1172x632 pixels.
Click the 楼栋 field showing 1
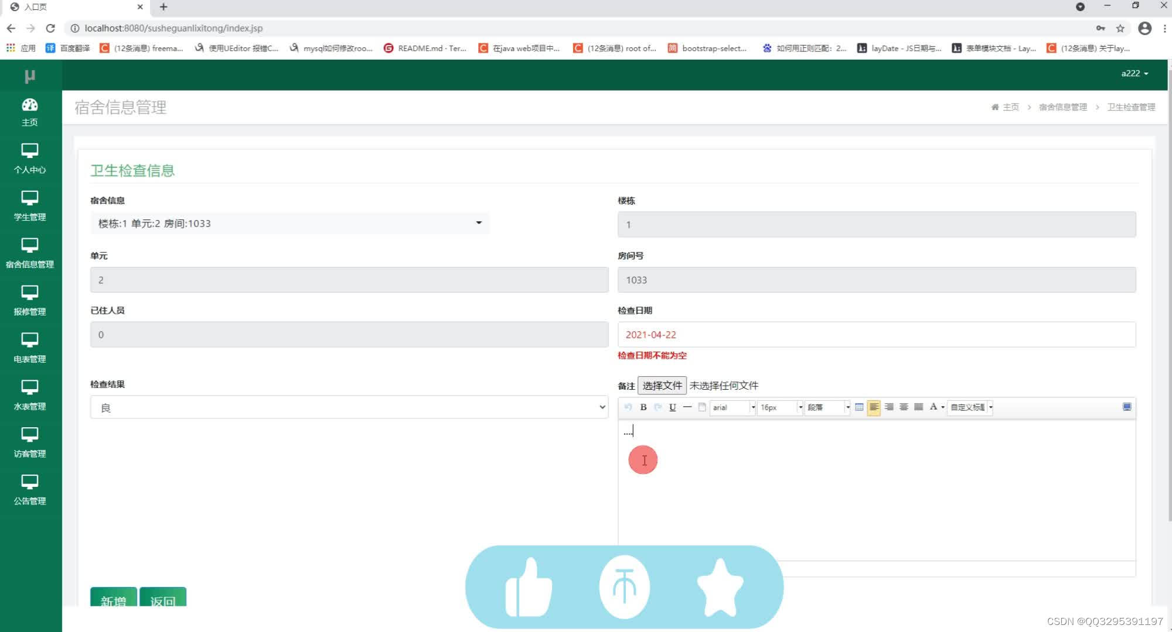pyautogui.click(x=877, y=225)
